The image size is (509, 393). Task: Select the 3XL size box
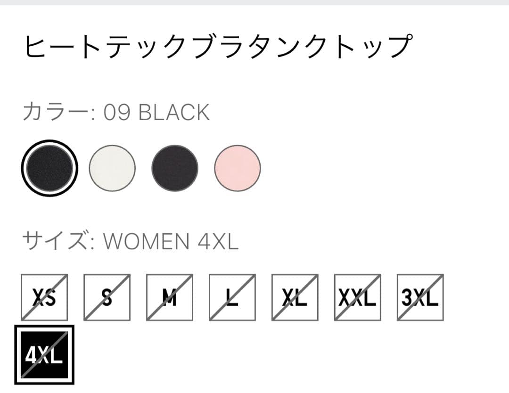point(420,297)
